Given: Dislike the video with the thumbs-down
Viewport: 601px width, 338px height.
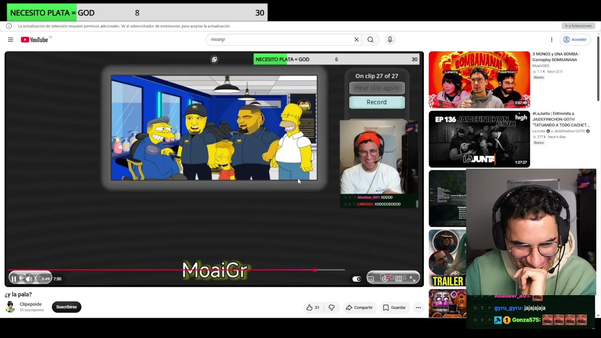Looking at the screenshot, I should (331, 307).
